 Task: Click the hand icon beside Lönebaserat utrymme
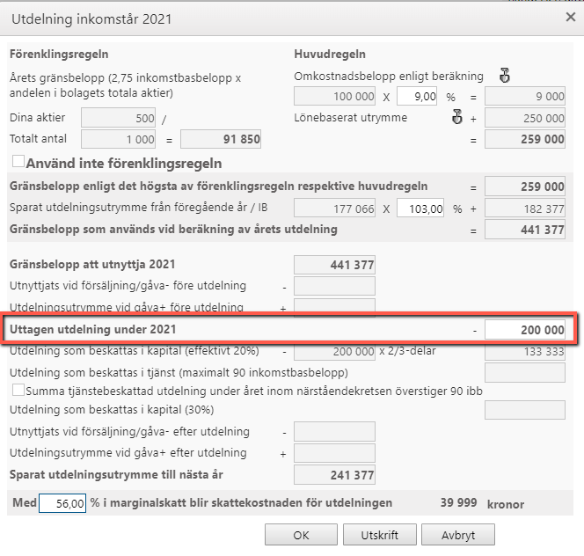457,117
